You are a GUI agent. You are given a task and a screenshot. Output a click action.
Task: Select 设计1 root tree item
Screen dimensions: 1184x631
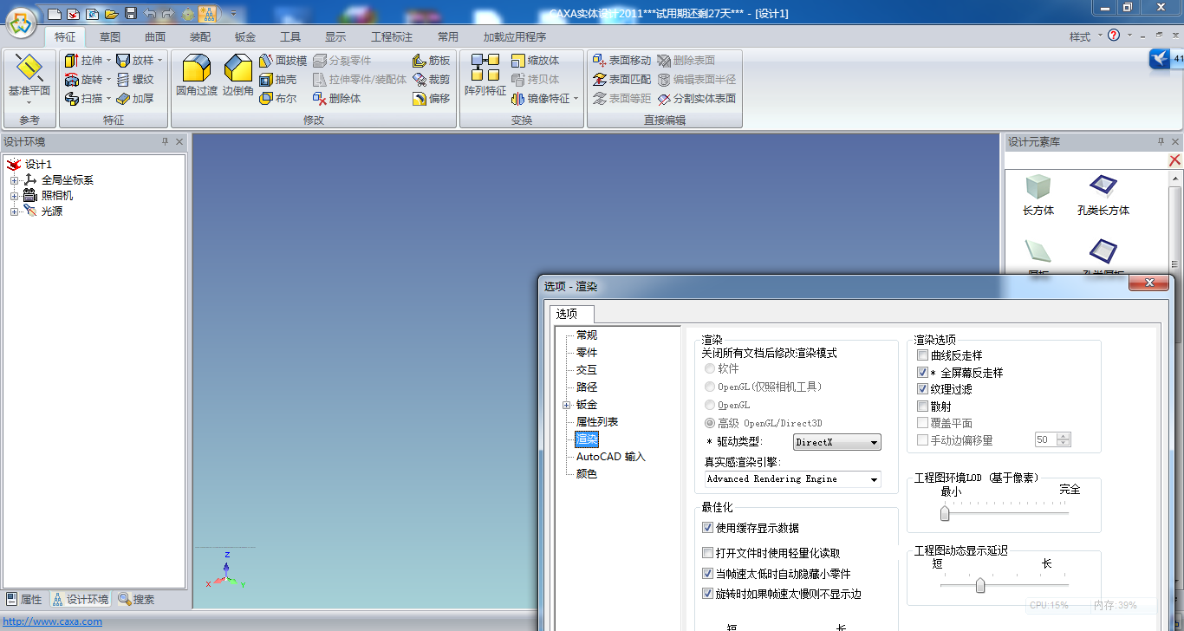[38, 165]
